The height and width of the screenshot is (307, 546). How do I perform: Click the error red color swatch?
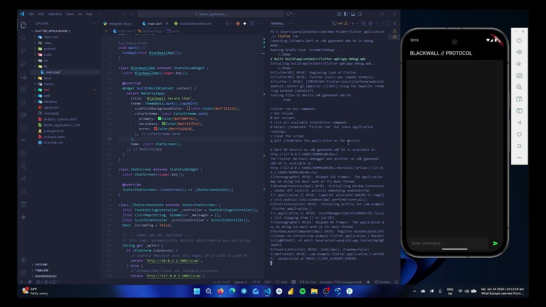tap(155, 129)
